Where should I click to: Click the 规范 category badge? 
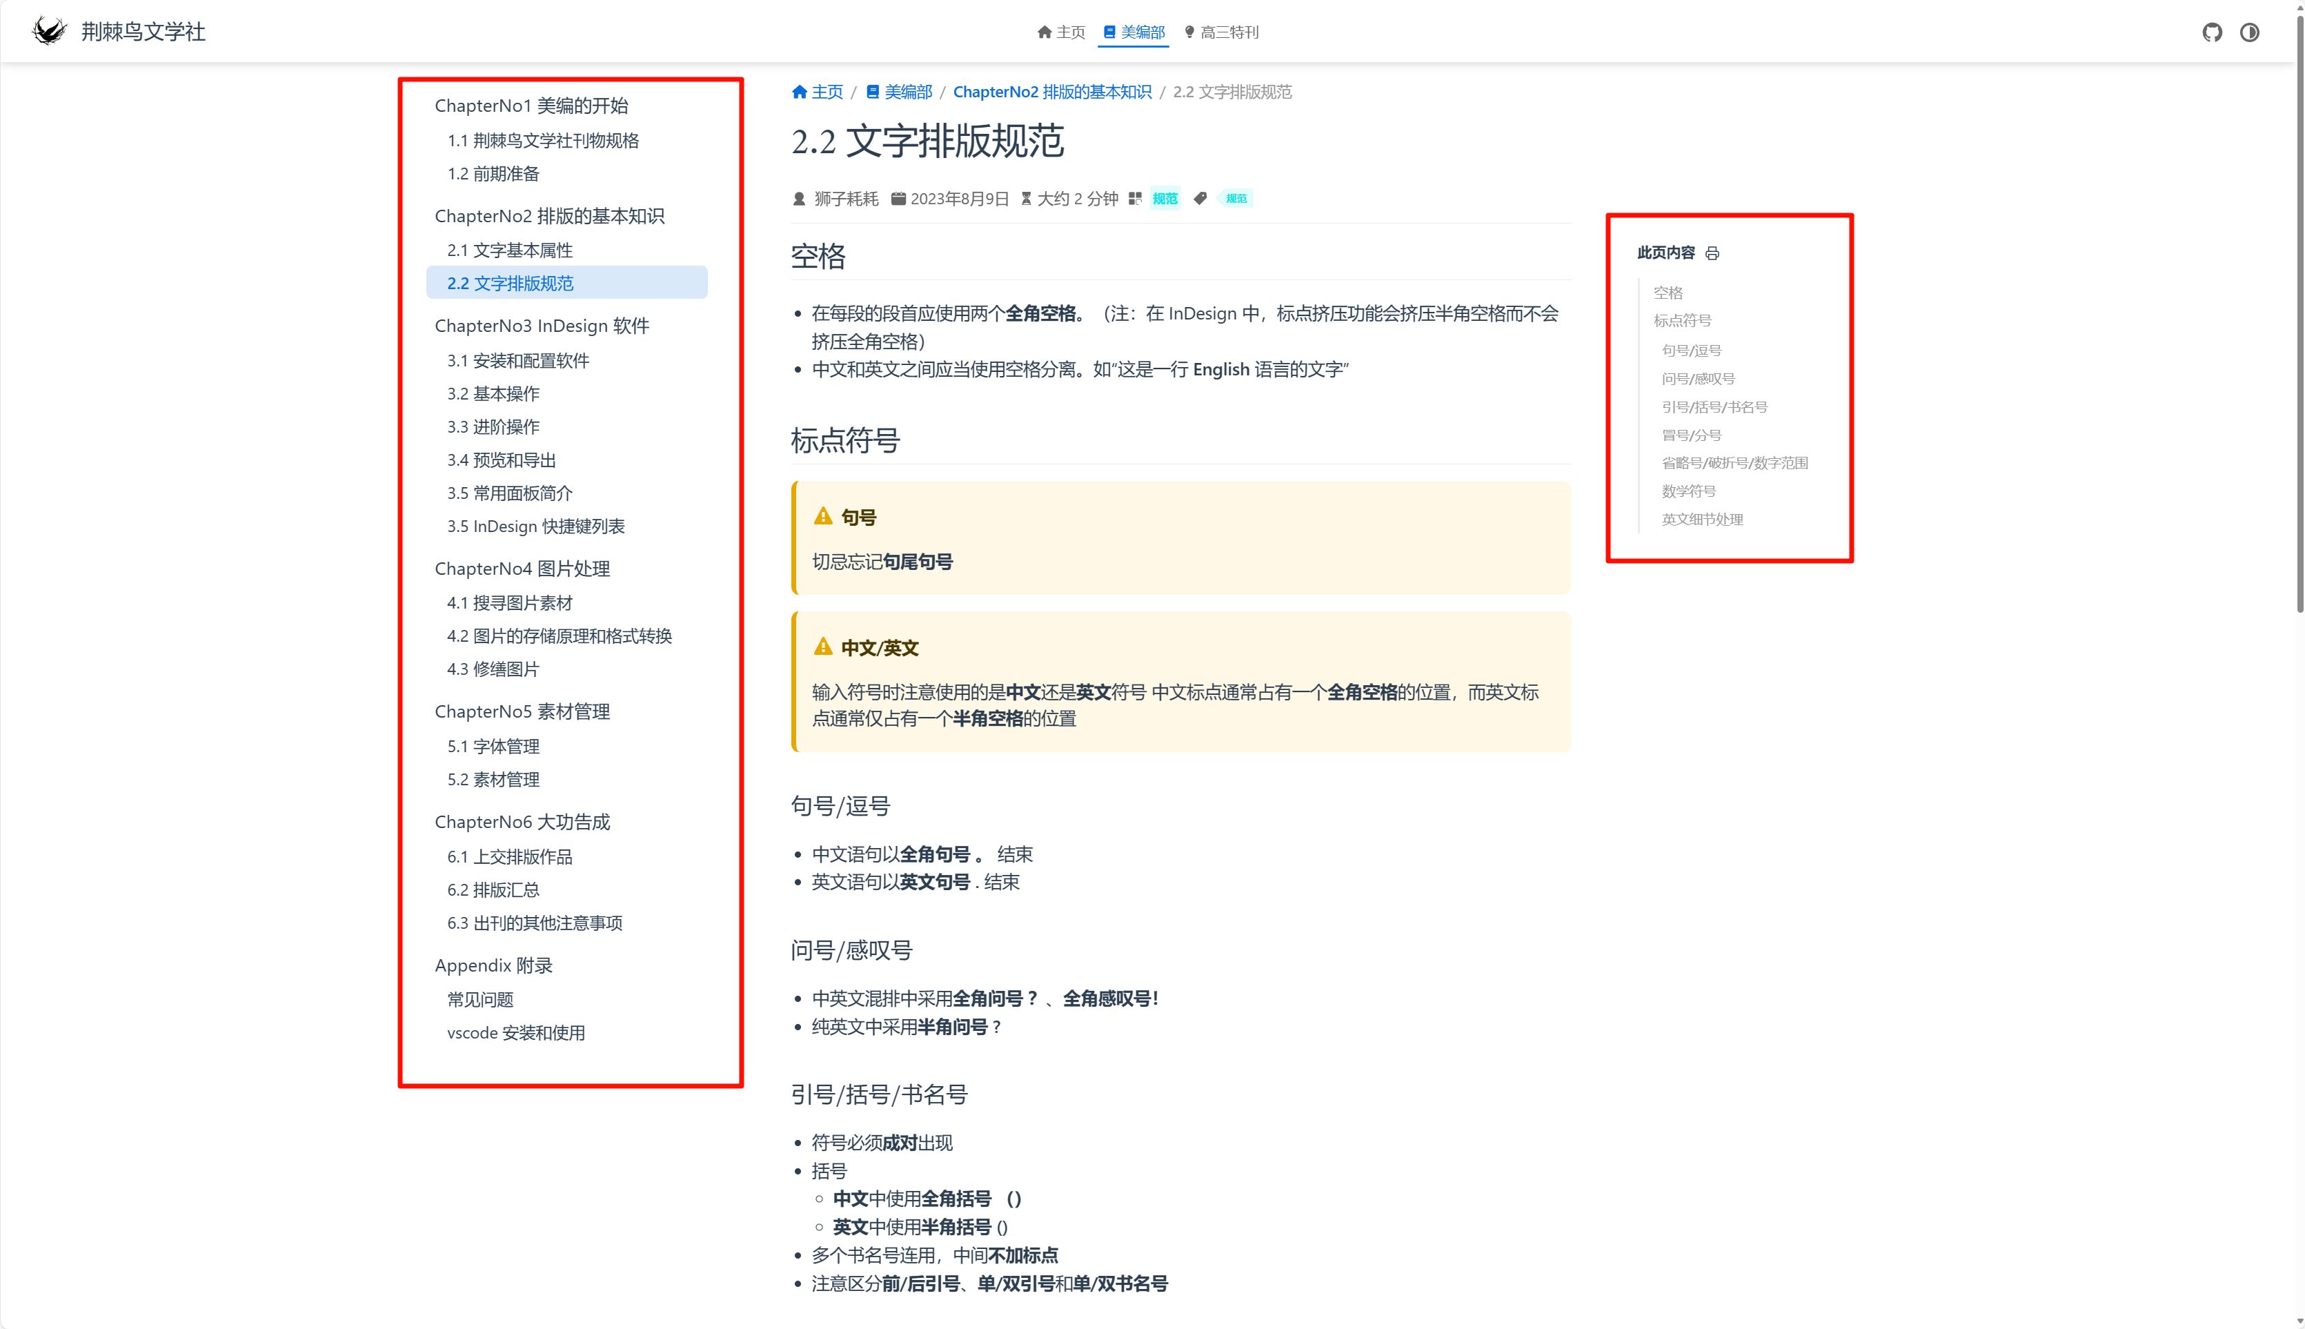1165,199
